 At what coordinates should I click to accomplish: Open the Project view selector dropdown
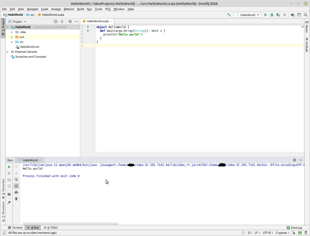18,22
